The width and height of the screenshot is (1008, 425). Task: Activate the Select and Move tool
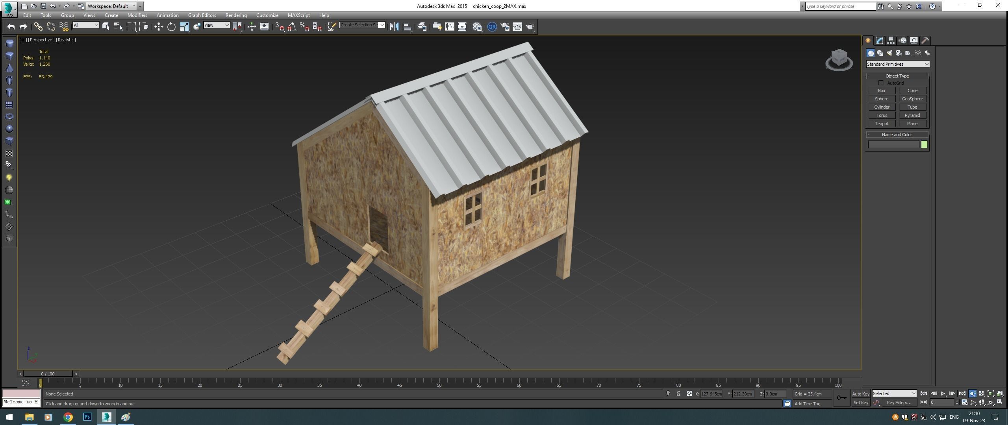[x=159, y=27]
